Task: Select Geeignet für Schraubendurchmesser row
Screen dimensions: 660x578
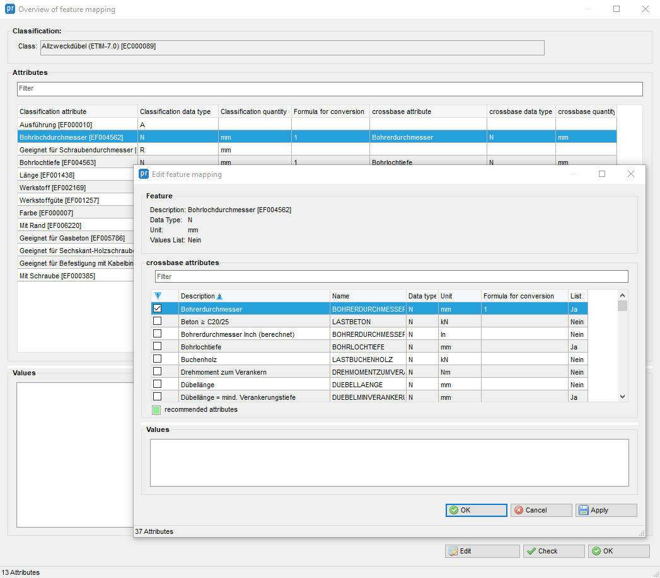Action: click(x=317, y=150)
